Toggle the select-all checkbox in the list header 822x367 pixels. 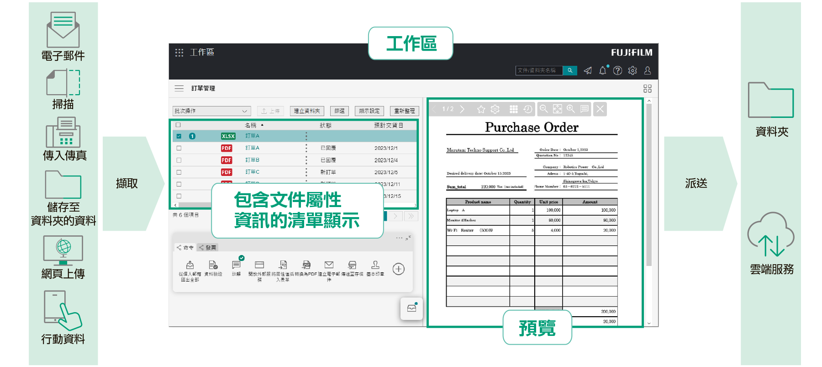[179, 125]
